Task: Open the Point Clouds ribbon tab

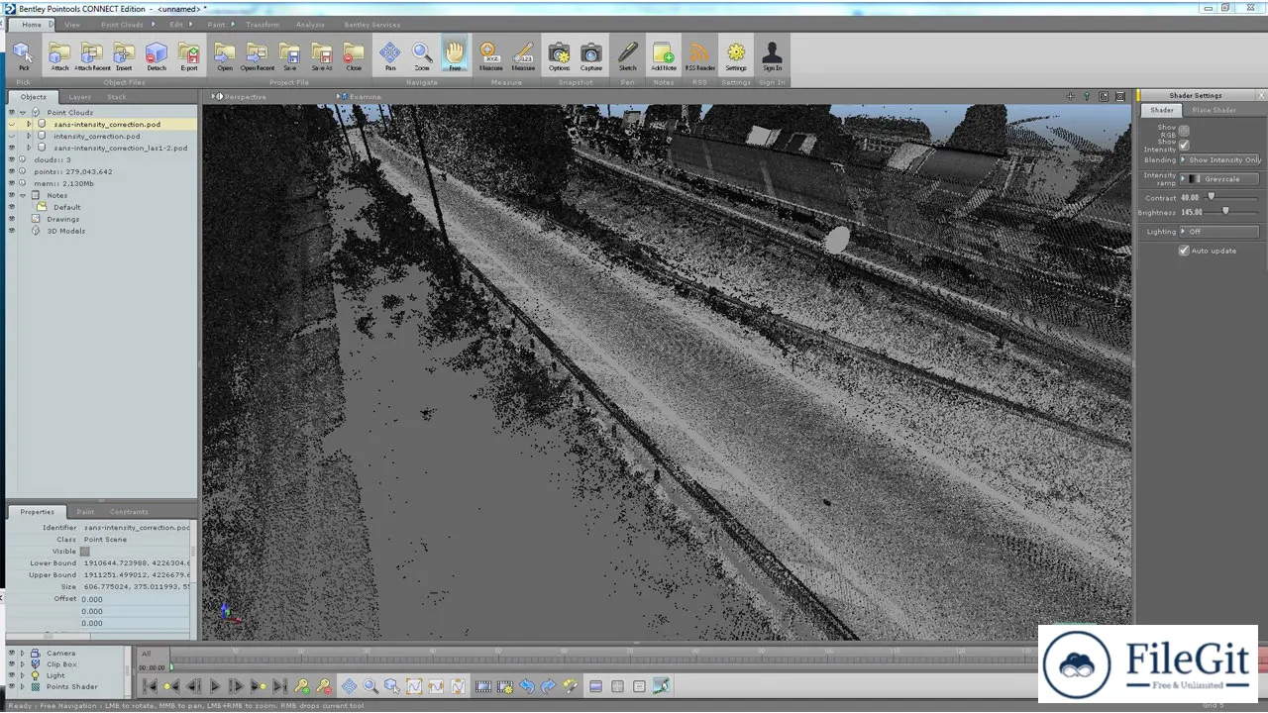Action: point(122,24)
